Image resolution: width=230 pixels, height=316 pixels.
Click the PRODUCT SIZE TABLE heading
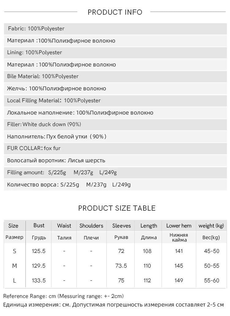coord(117,208)
